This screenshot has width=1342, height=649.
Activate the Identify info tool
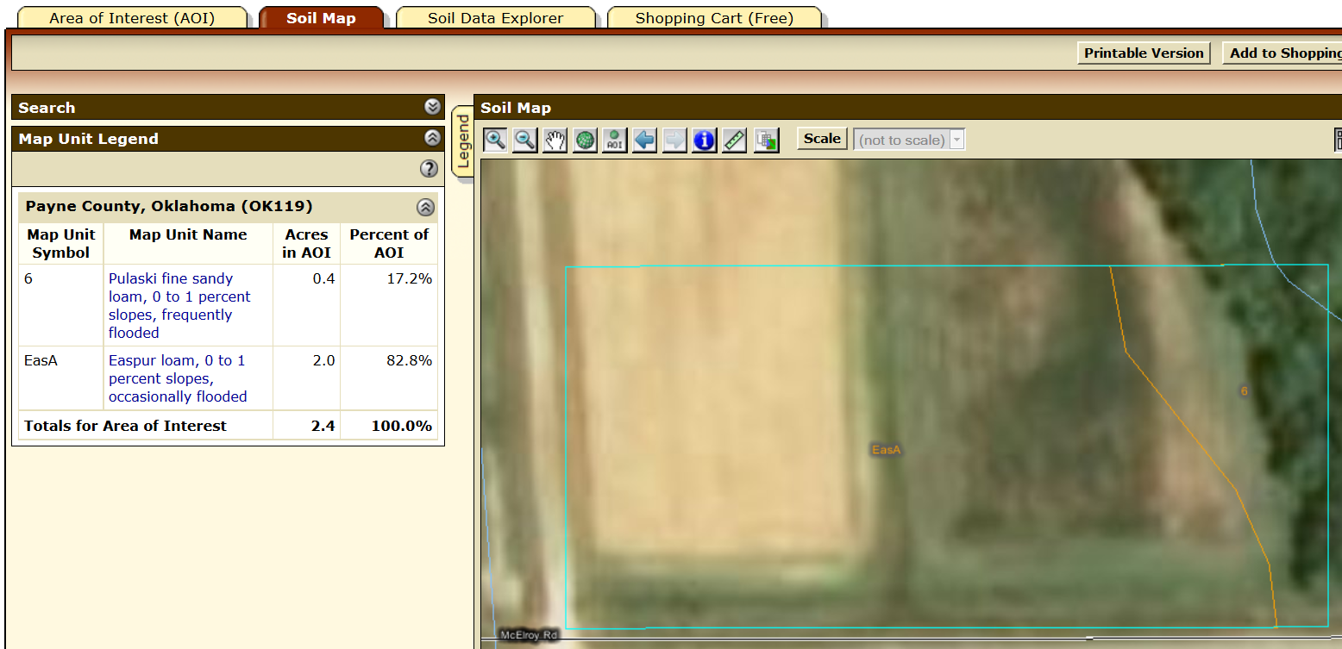point(704,140)
